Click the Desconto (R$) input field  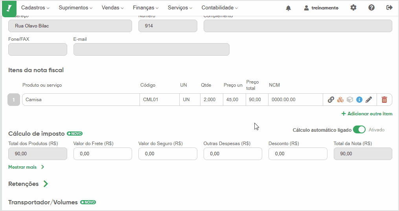(x=298, y=154)
